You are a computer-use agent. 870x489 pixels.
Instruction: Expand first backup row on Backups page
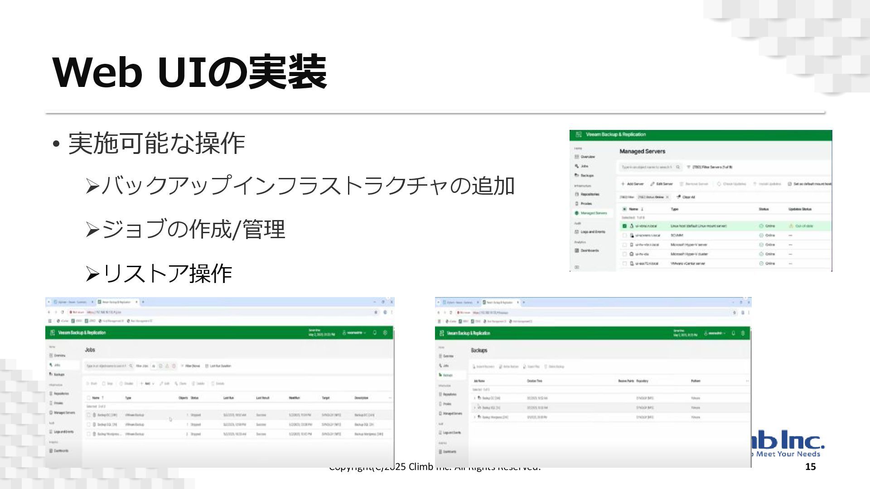(x=475, y=398)
